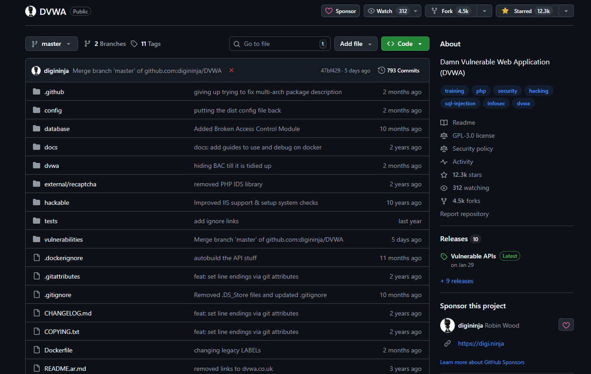Open commit message 'Added Broken Access Control Module'
591x374 pixels.
point(247,129)
